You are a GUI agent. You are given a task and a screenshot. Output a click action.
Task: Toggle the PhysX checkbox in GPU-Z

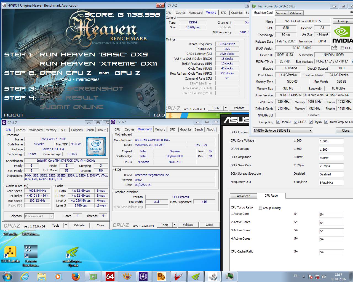311,122
